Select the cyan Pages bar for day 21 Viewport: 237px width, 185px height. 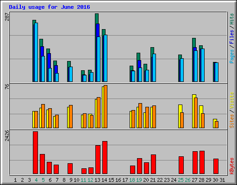pyautogui.click(x=154, y=68)
